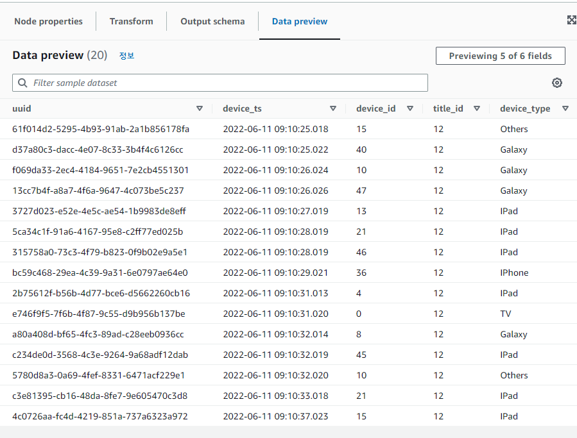The image size is (577, 438).
Task: Click timestamp 2022-06-11 09:10:26.024
Action: pyautogui.click(x=275, y=171)
